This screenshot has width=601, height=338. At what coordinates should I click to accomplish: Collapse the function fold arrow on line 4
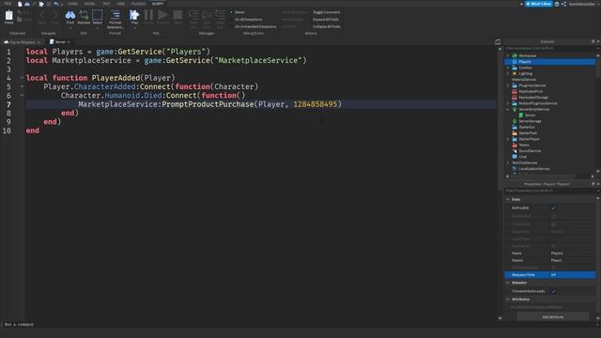point(22,78)
